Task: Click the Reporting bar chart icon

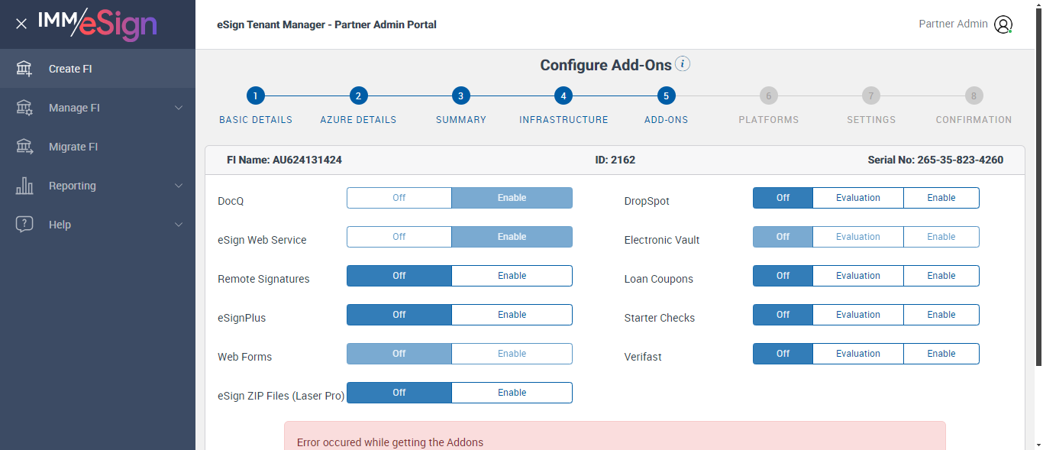Action: coord(24,186)
